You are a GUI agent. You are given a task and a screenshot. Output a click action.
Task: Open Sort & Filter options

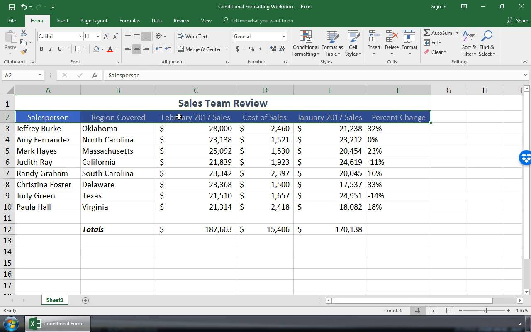[469, 44]
